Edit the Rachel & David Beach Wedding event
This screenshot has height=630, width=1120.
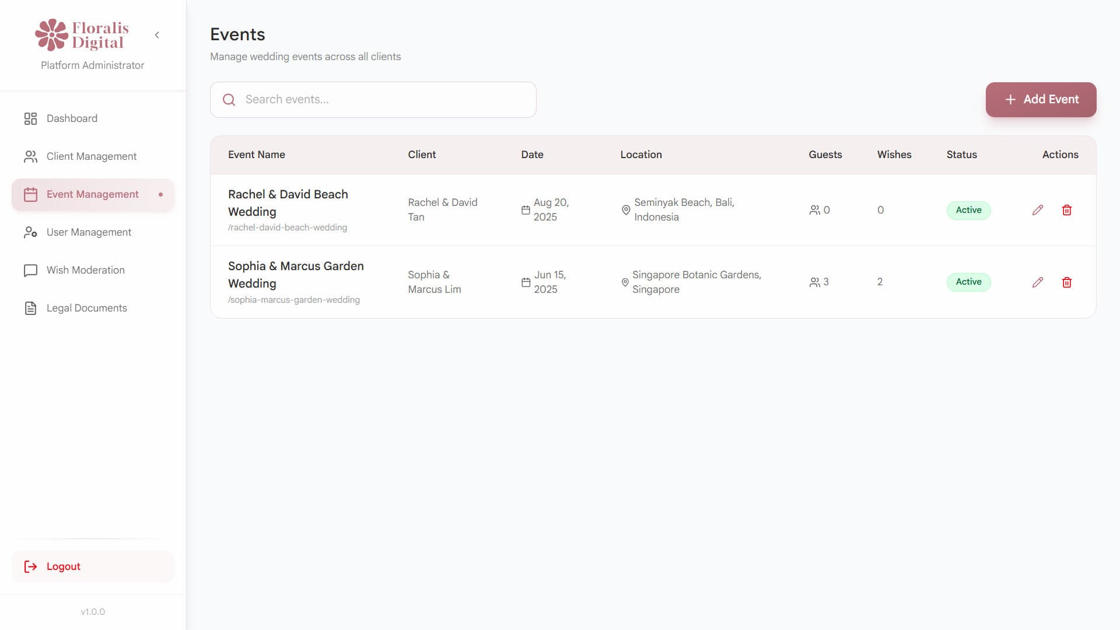(1037, 210)
